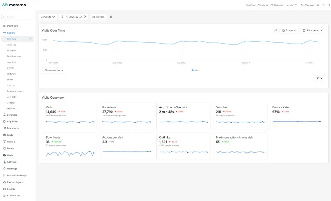This screenshot has height=201, width=331.
Task: Click the help icon beside Overview
Action: point(31,39)
